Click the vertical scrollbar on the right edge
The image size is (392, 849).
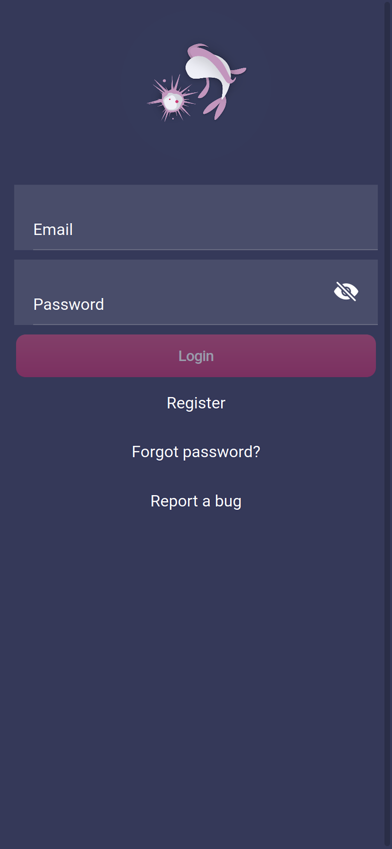(x=388, y=424)
